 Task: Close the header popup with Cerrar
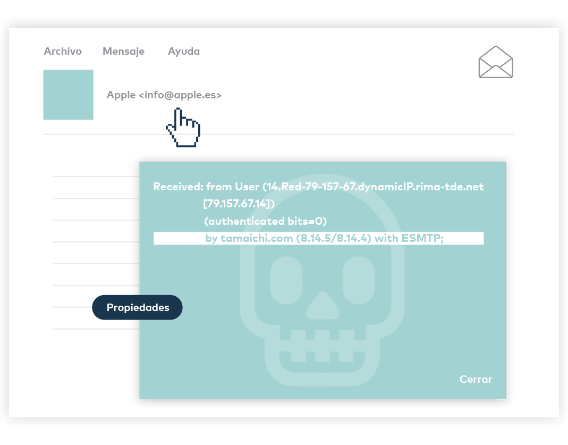[x=476, y=379]
